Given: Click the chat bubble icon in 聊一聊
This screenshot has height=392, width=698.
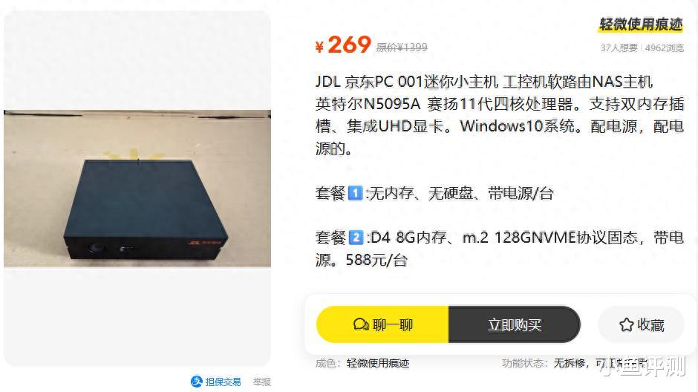Looking at the screenshot, I should (x=361, y=324).
